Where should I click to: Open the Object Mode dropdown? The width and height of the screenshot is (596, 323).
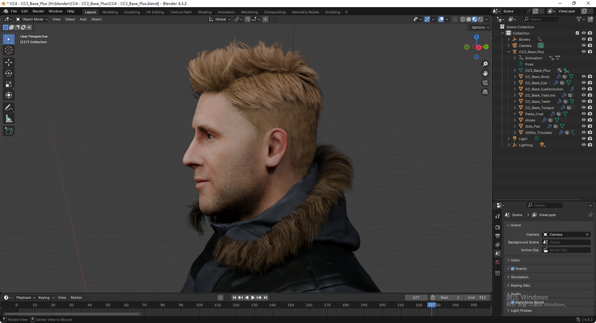pos(32,19)
